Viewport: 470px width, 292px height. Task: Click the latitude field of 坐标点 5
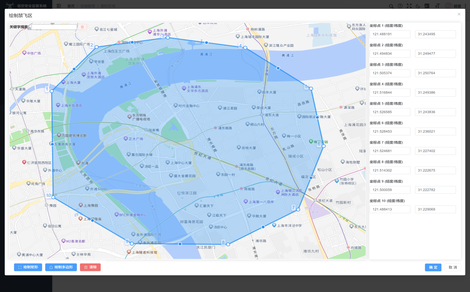tap(435, 112)
